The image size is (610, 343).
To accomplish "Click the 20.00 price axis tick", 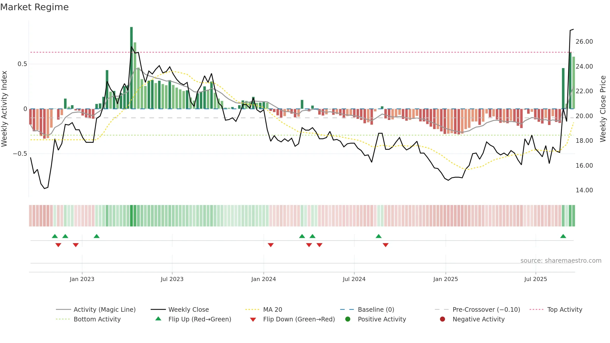I will coord(584,116).
